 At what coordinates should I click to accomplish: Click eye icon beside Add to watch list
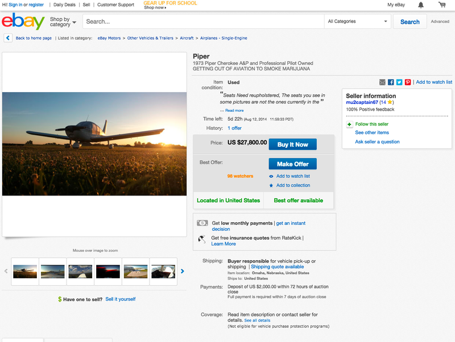(x=271, y=176)
